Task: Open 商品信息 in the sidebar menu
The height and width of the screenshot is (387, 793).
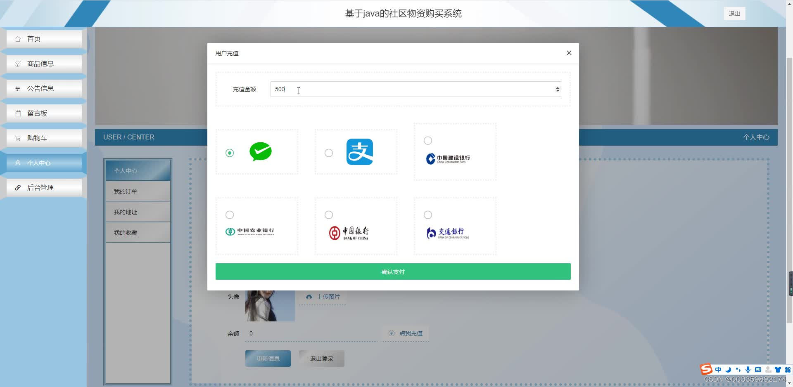Action: [44, 64]
